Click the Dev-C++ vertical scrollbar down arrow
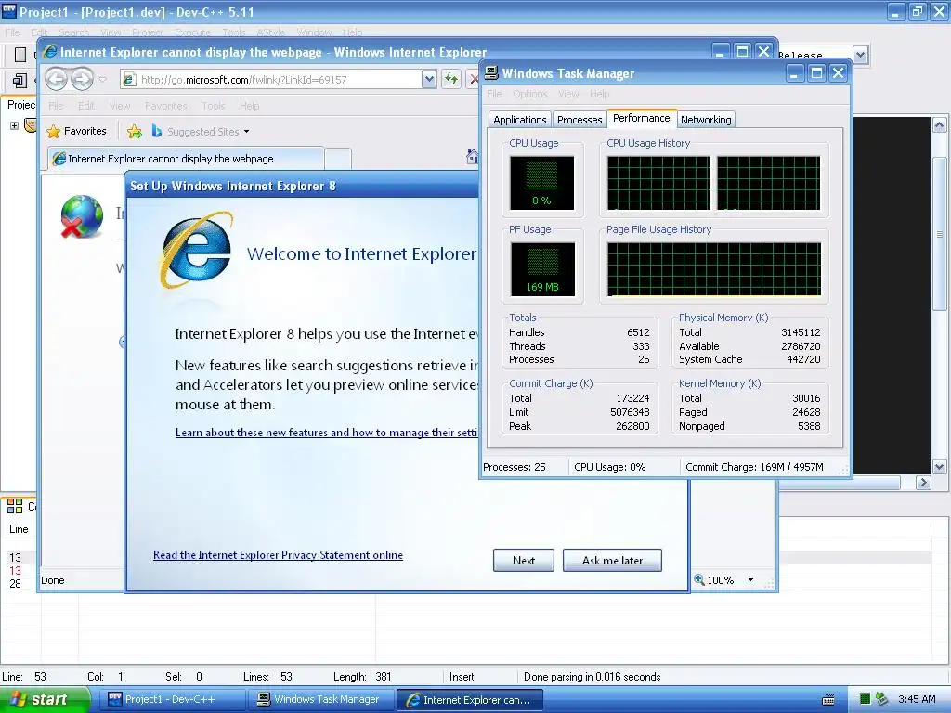Viewport: 951px width, 713px height. (939, 467)
